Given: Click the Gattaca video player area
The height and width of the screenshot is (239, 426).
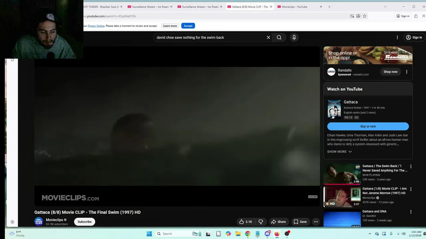Looking at the screenshot, I should tap(177, 126).
